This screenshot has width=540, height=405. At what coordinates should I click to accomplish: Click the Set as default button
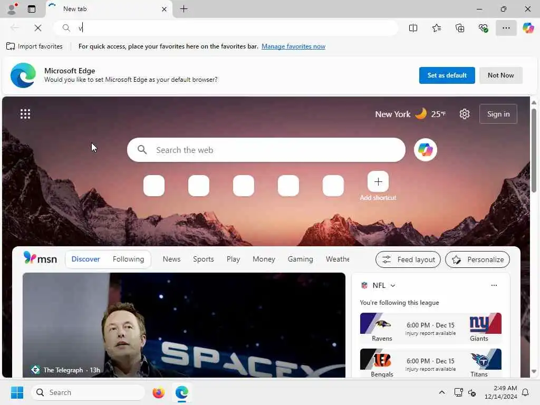tap(447, 75)
